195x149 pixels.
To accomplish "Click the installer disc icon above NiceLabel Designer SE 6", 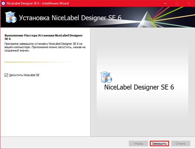I will point(106,77).
